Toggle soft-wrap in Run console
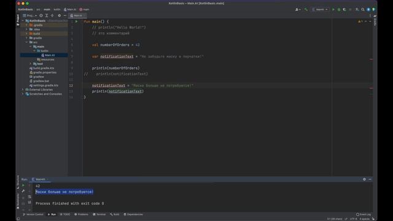 click(x=29, y=197)
